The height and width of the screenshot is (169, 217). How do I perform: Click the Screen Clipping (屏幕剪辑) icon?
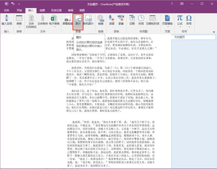(67, 18)
